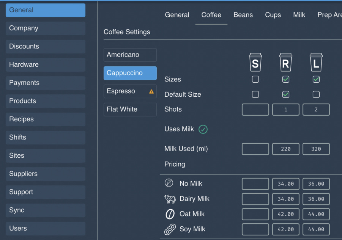Click the empty Small No Milk price field
This screenshot has width=342, height=240.
[255, 184]
